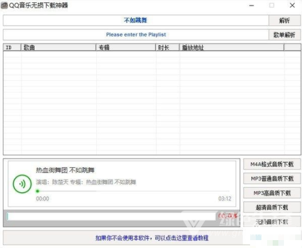Close the QQ音乐无损下载神器 window
The width and height of the screenshot is (302, 248).
292,6
